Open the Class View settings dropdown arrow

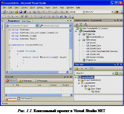pyautogui.click(x=94, y=68)
